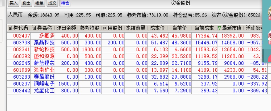
Task: Select stock code 600237
Action: point(22,84)
